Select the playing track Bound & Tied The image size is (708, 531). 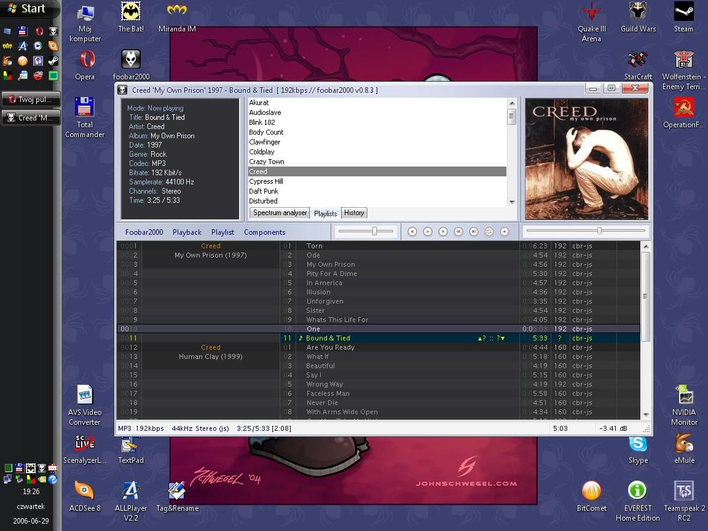(378, 338)
